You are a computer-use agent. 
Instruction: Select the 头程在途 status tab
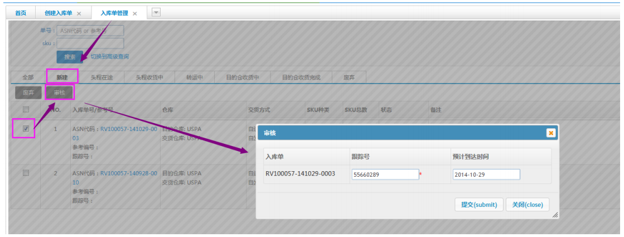[101, 78]
